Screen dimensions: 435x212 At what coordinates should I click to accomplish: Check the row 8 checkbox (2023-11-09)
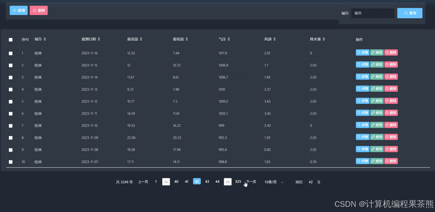pyautogui.click(x=11, y=138)
